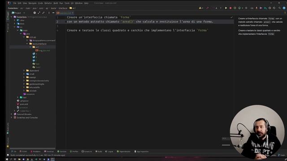The image size is (287, 161).
Task: Select the gestionestringhe package folder
Action: [x=37, y=84]
